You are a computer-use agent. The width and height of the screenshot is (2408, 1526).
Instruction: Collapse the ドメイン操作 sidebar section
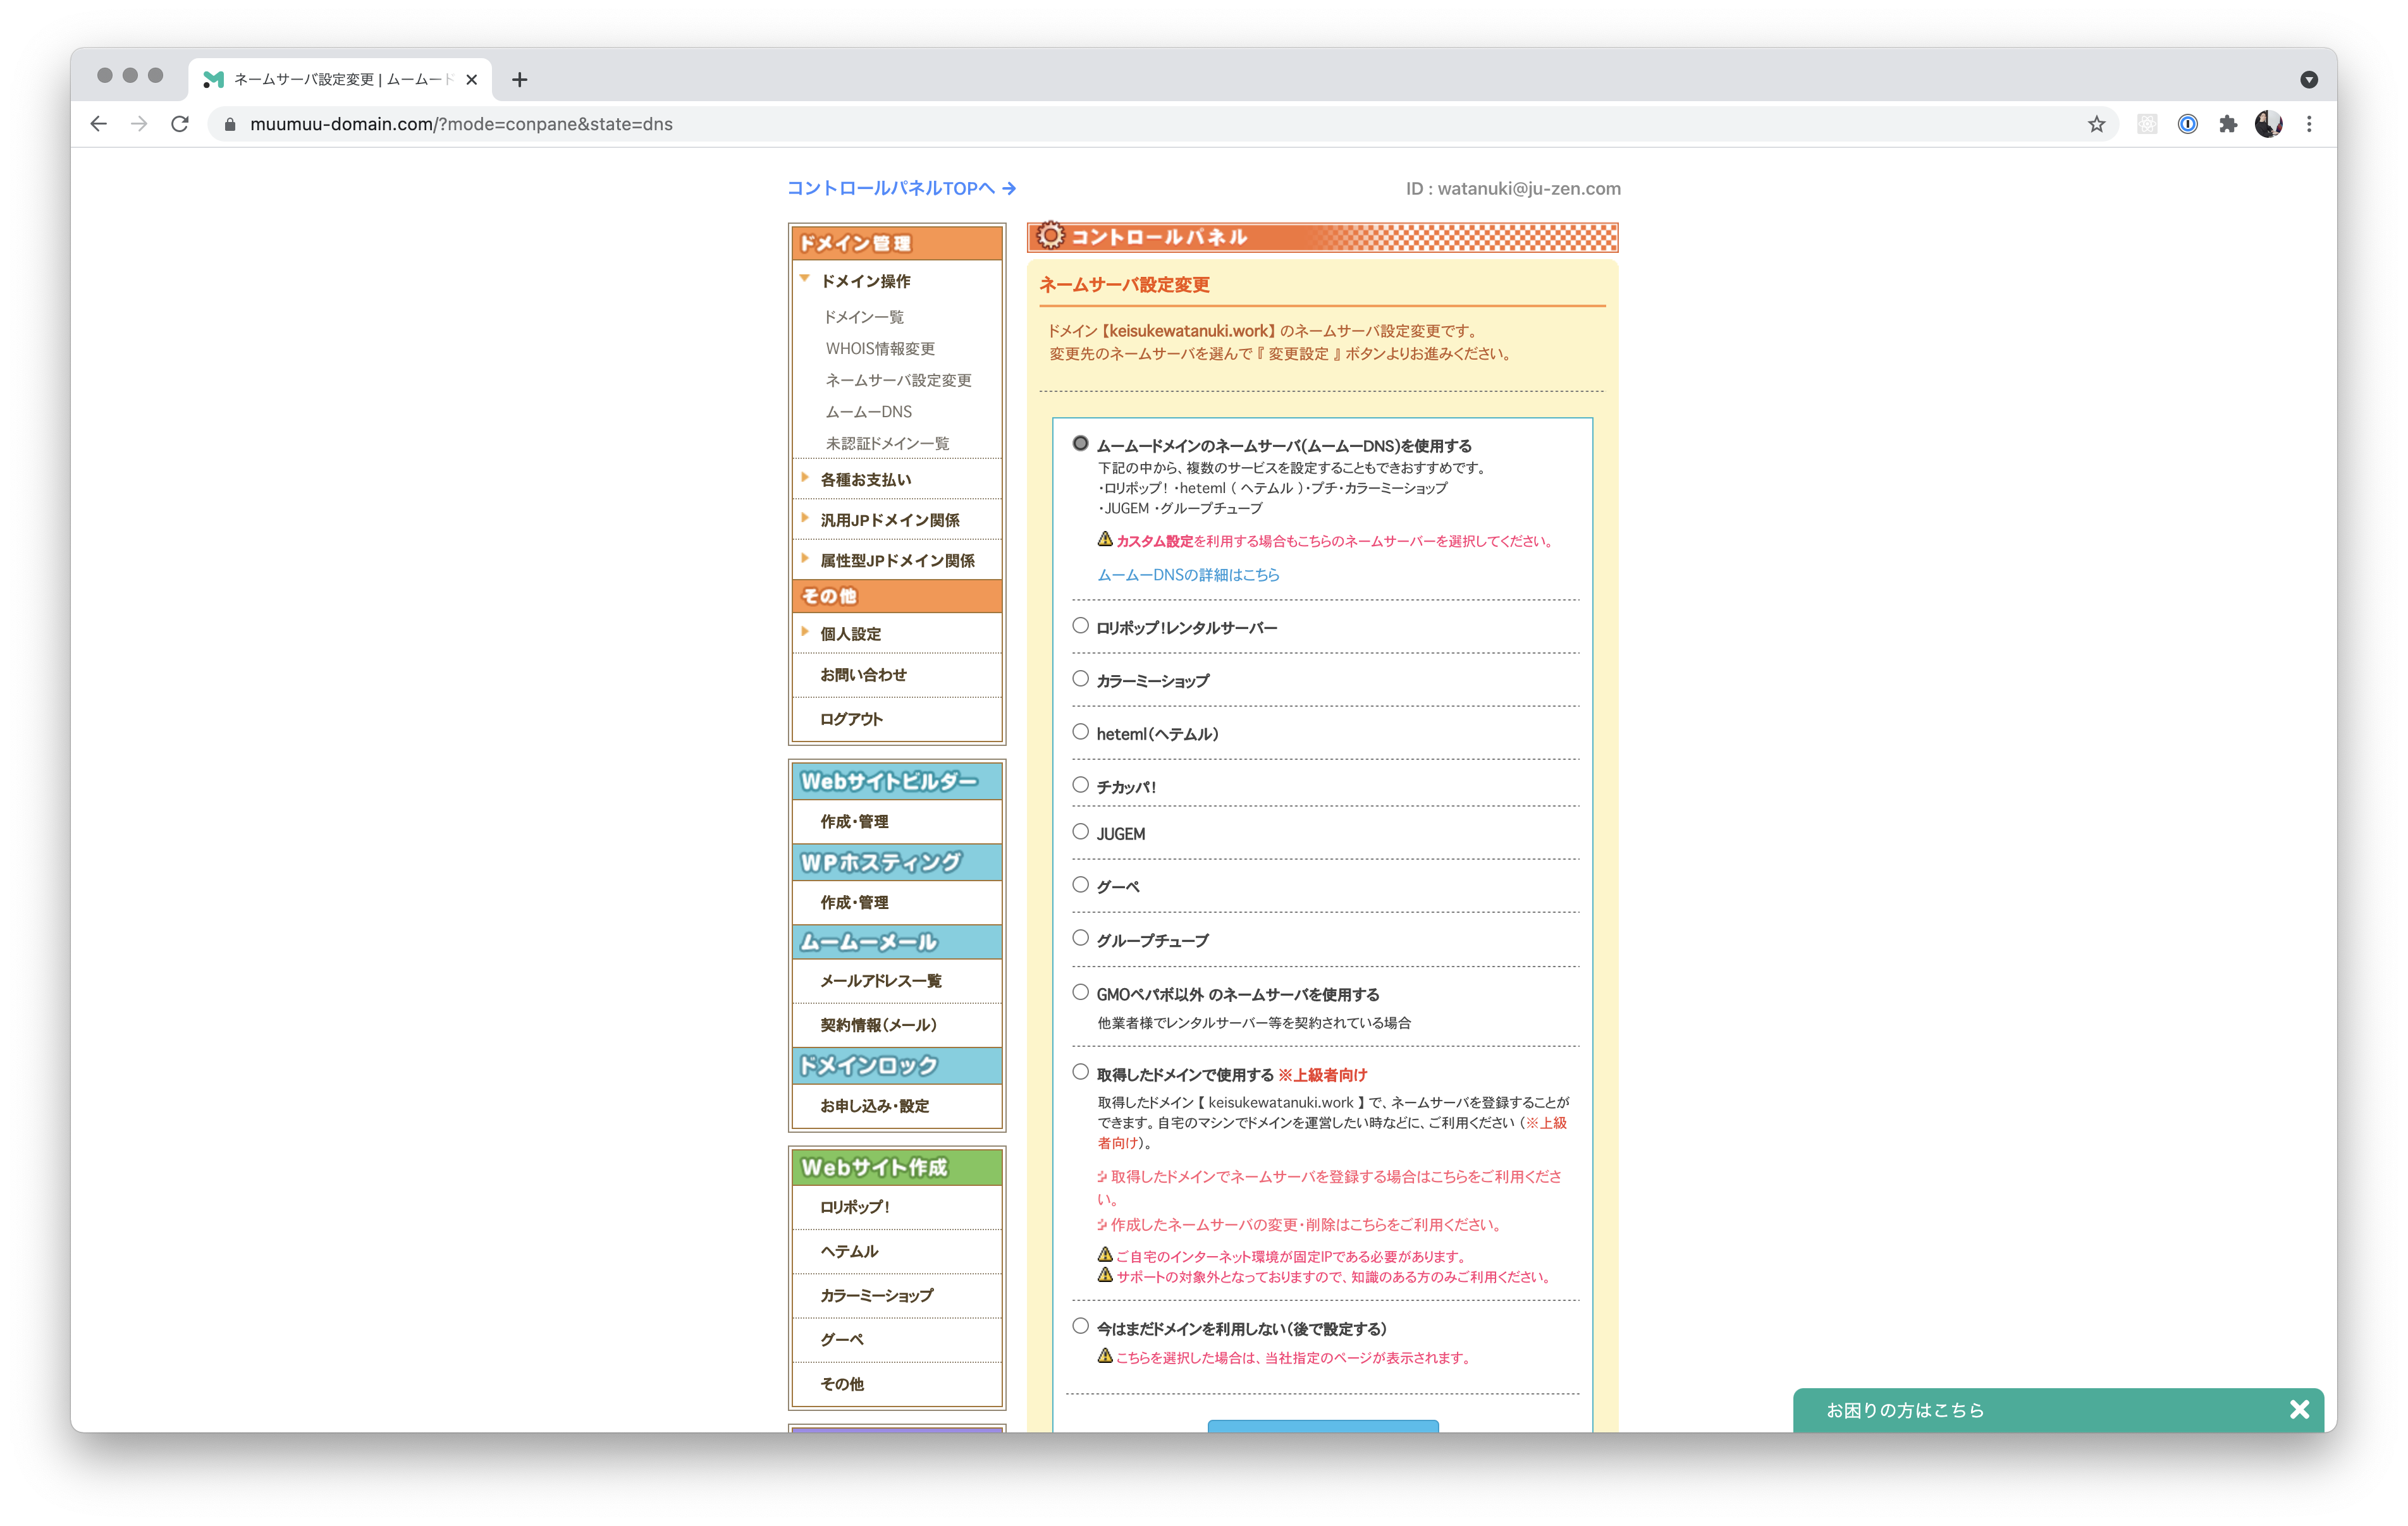coord(865,281)
